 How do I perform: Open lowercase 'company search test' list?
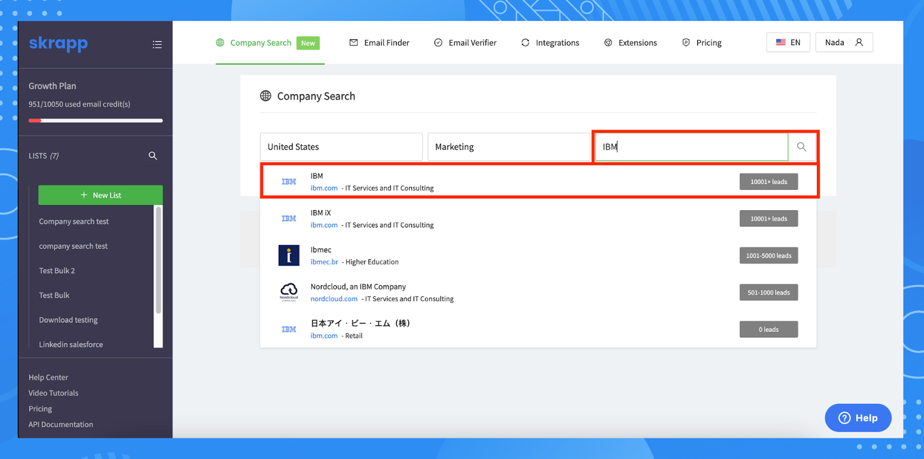[73, 246]
